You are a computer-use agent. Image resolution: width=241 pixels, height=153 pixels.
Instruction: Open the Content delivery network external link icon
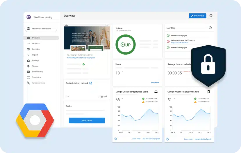point(91,83)
